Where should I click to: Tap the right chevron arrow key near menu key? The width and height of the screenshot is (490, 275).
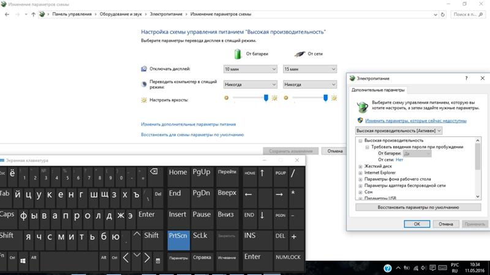click(x=147, y=258)
